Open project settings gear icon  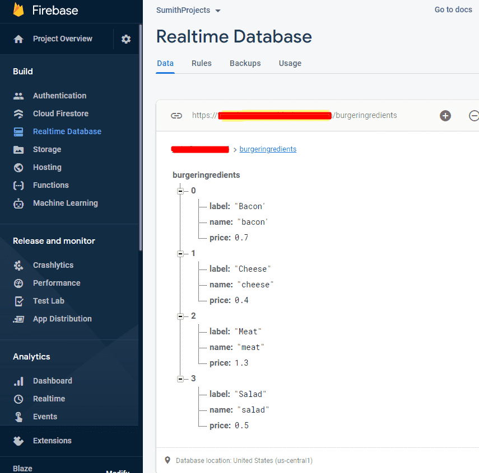pos(126,39)
